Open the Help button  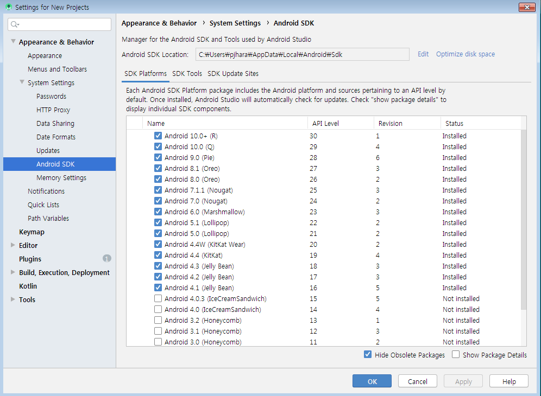[x=509, y=381]
